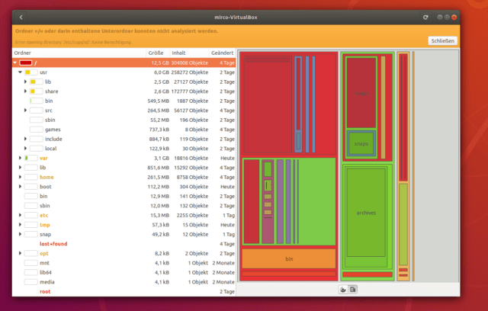Viewport: 488px width, 311px height.
Task: Expand the opt folder
Action: coord(21,253)
